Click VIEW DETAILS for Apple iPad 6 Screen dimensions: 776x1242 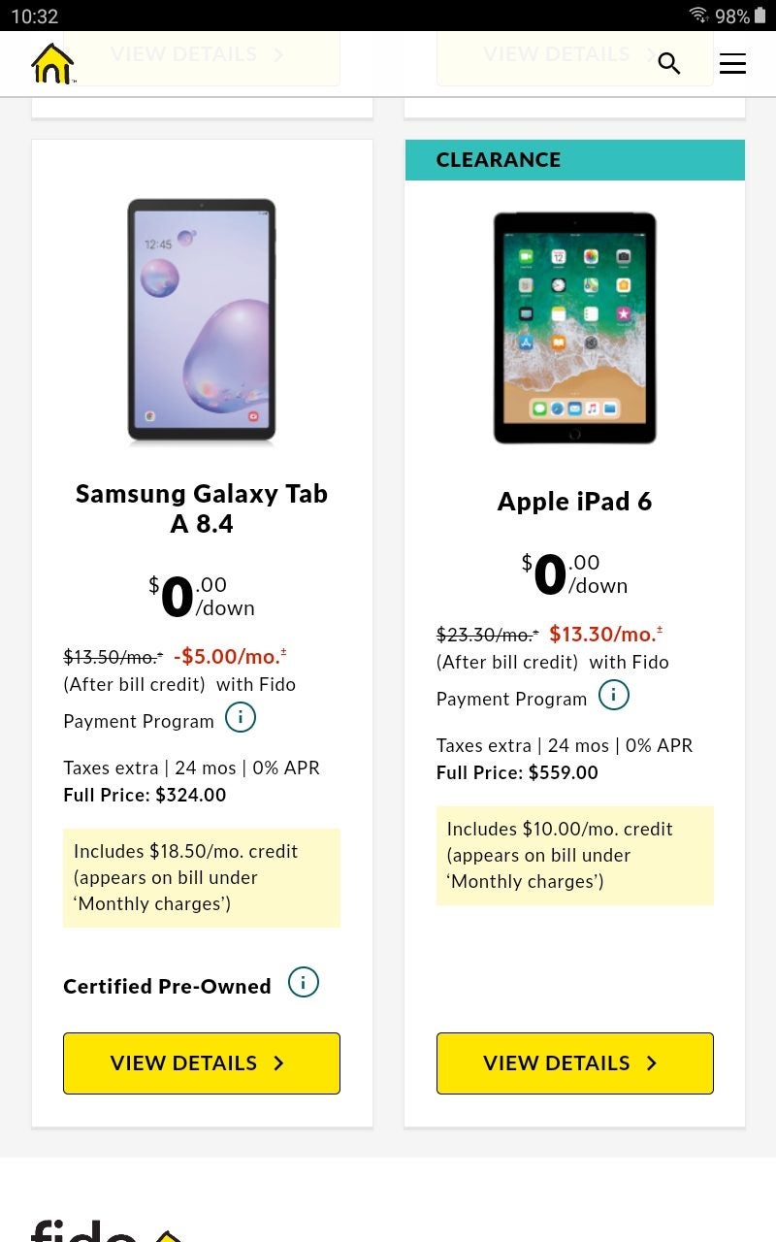pyautogui.click(x=574, y=1063)
